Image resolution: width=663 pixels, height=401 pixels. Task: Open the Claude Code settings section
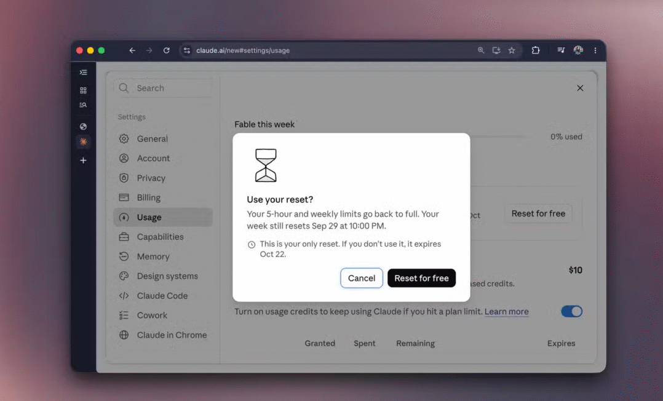pos(163,296)
